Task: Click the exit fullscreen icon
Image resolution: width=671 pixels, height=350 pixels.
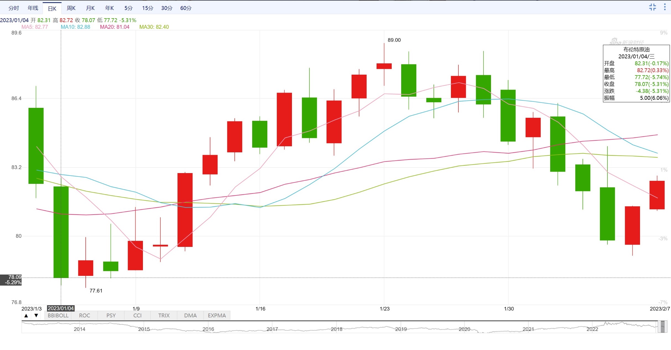Action: tap(652, 7)
